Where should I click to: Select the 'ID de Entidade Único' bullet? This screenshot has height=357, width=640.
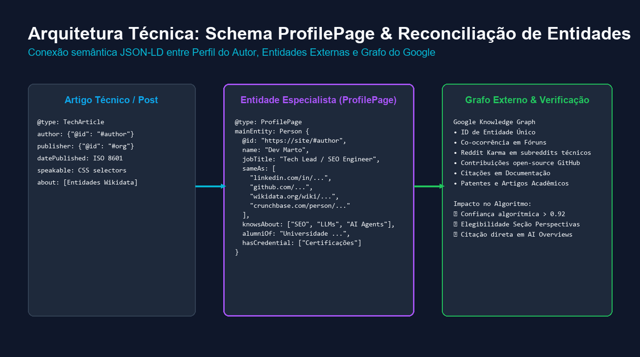tap(494, 132)
